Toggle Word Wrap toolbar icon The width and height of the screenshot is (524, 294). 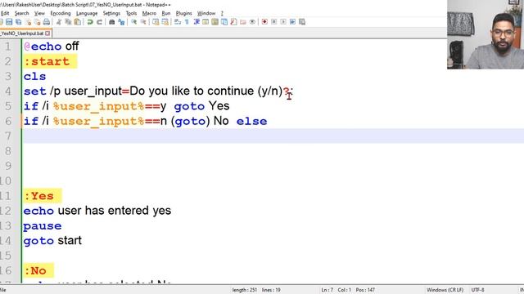click(x=178, y=22)
